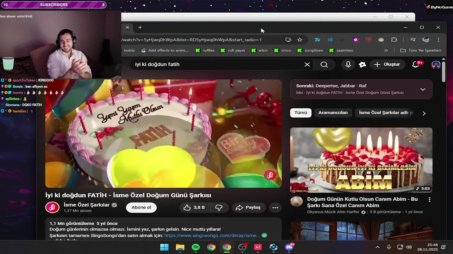Screen dimensions: 453x254
Task: Click the Paylaş share button
Action: pyautogui.click(x=248, y=207)
